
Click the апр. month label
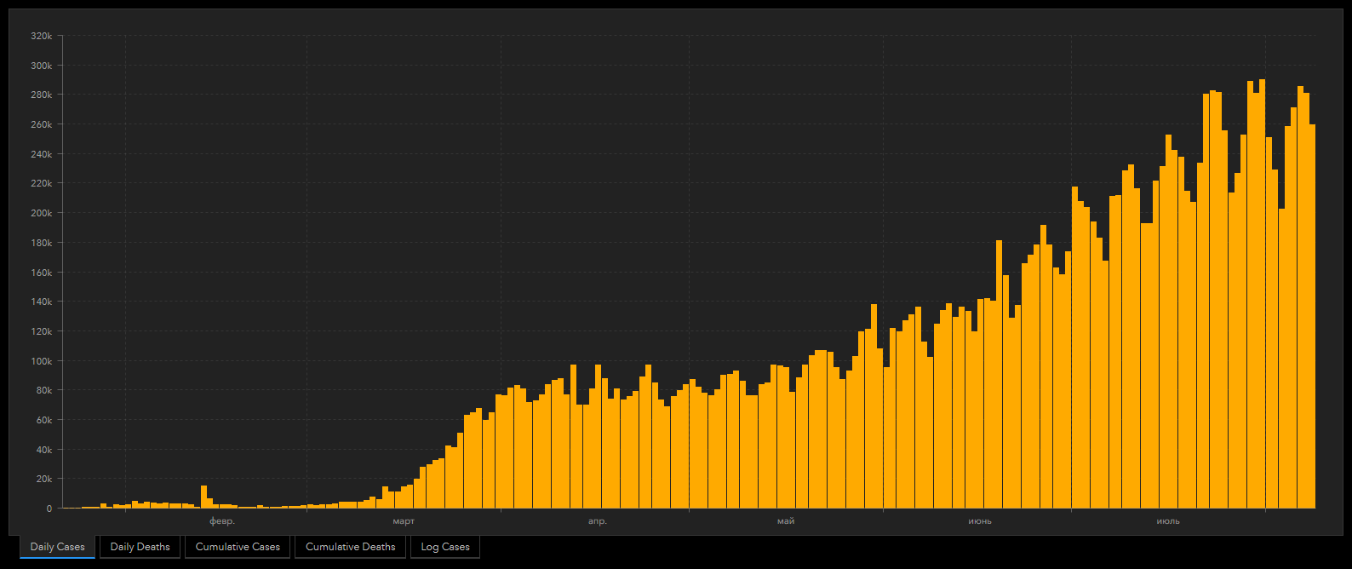(598, 521)
